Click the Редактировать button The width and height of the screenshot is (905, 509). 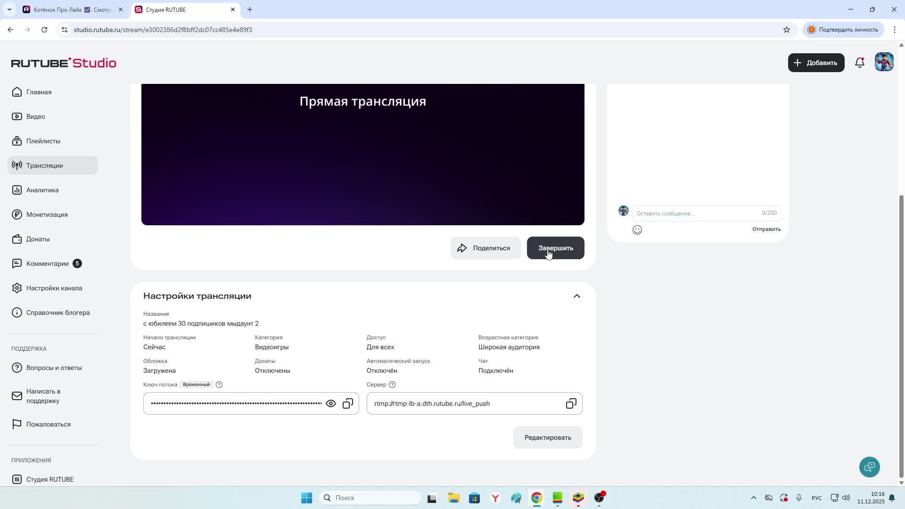[x=548, y=437]
